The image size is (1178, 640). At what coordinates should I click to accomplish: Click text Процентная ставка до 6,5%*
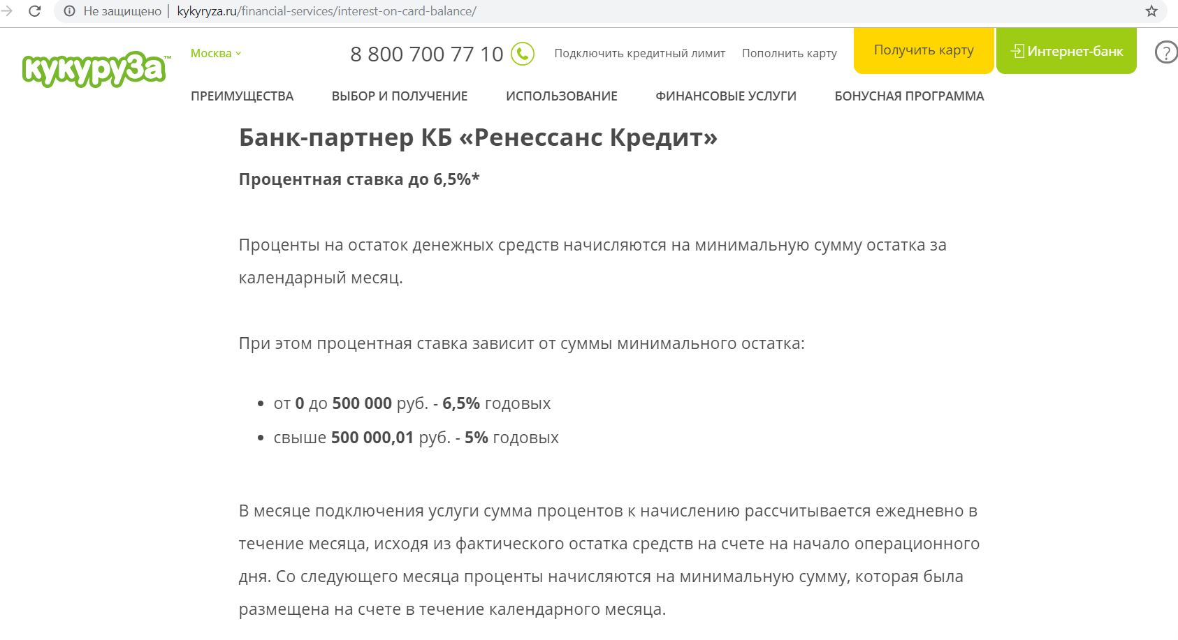359,179
